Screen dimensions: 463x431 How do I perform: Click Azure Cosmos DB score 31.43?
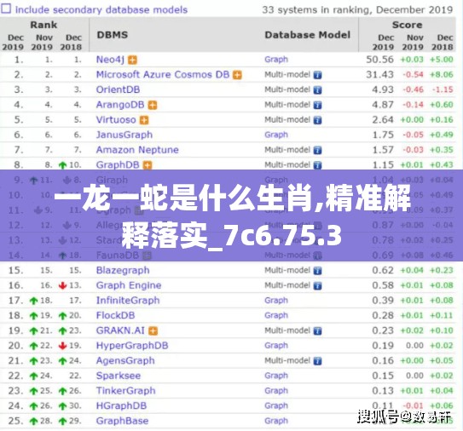click(379, 74)
